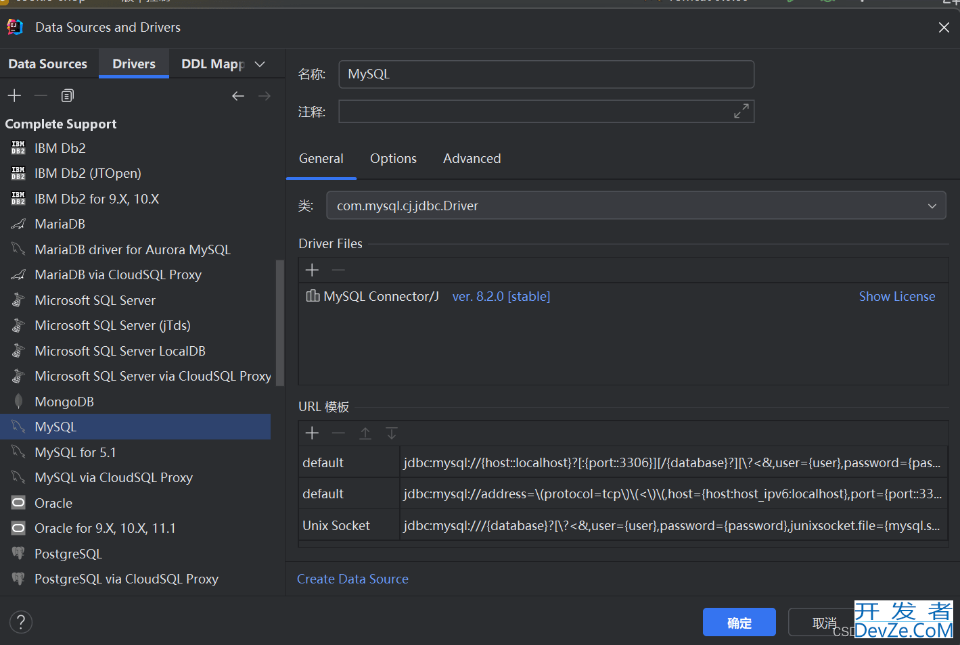The height and width of the screenshot is (645, 960).
Task: Click the driver list vertical scrollbar
Action: (279, 323)
